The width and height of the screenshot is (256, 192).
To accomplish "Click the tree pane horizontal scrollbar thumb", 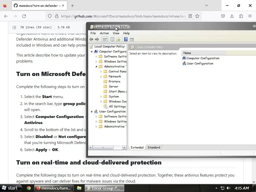I will [x=103, y=147].
